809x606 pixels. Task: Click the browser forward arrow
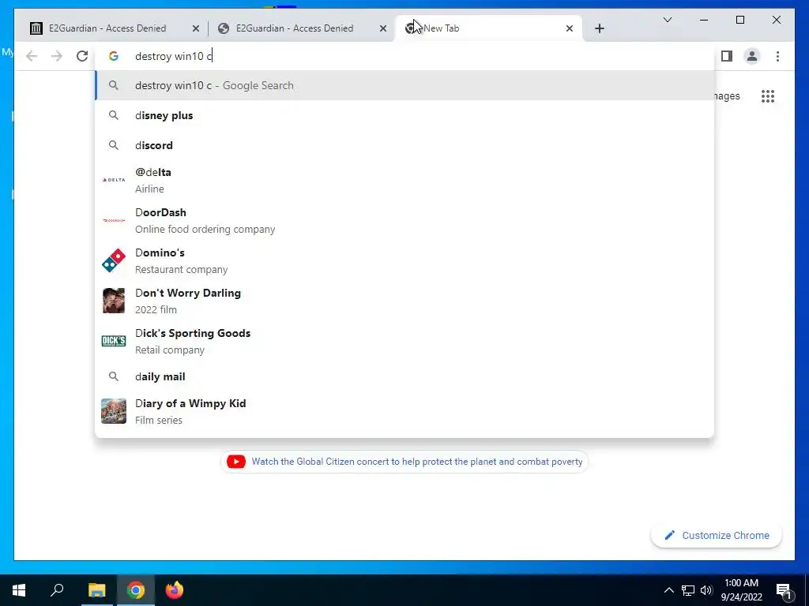point(57,56)
